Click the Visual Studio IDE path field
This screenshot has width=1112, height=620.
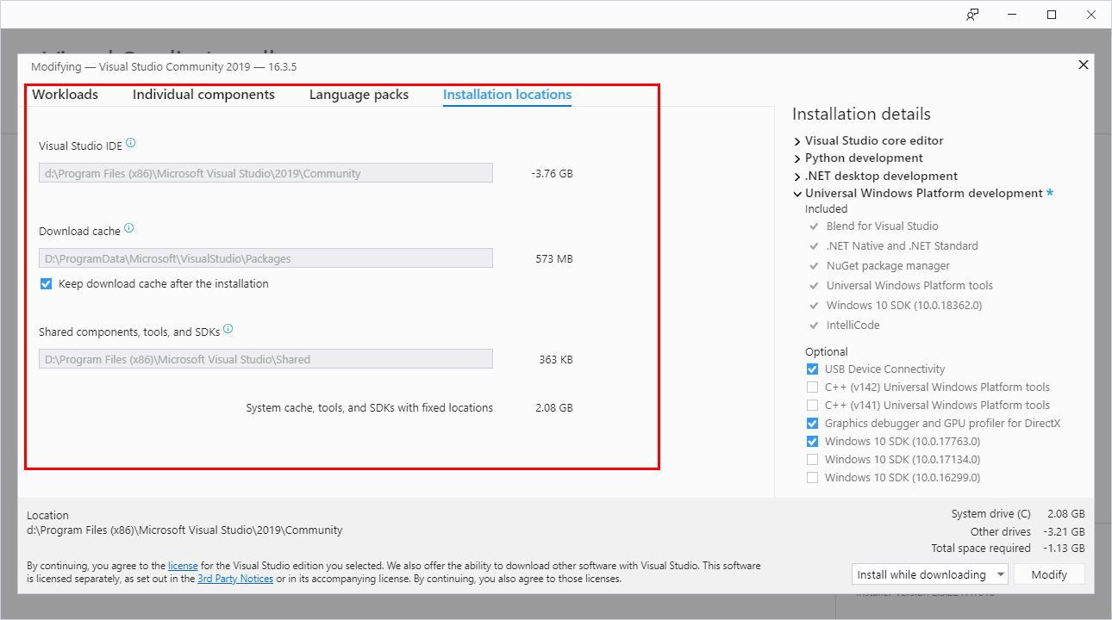(266, 173)
